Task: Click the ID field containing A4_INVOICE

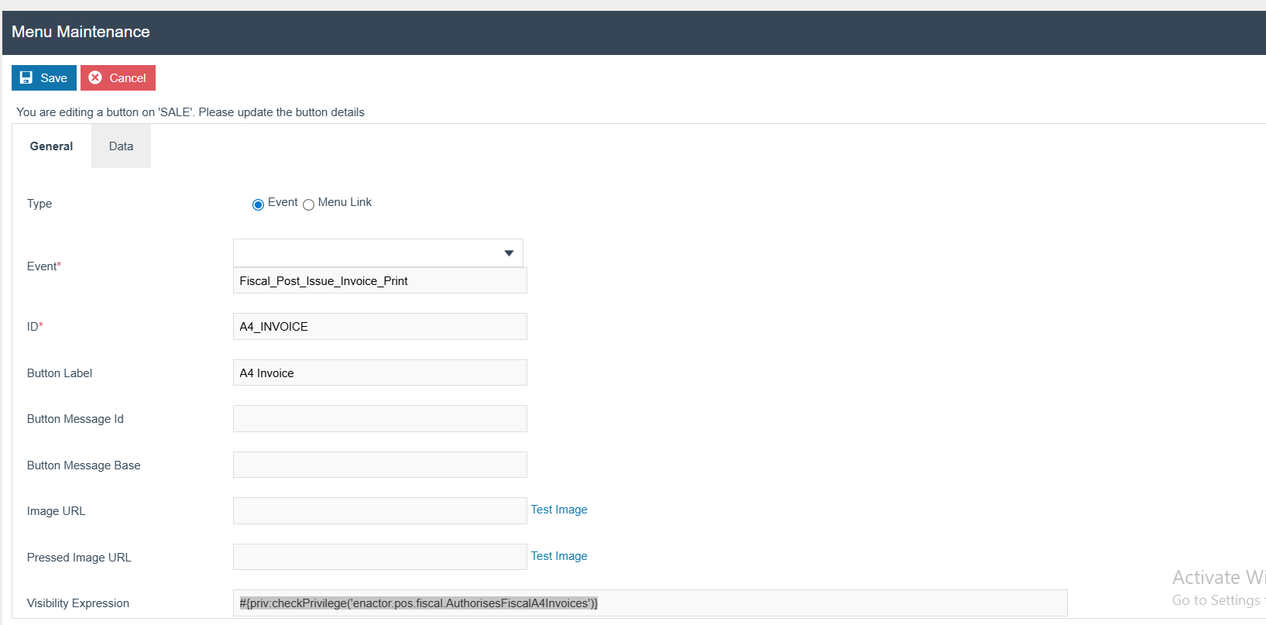Action: [379, 327]
